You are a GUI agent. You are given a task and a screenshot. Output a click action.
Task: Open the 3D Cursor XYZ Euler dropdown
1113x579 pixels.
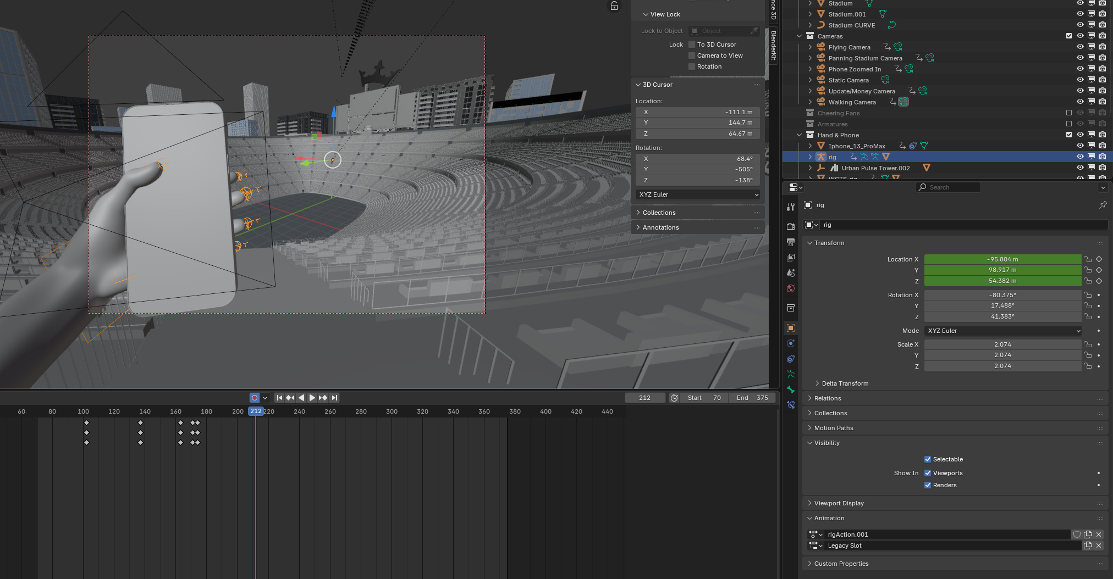pos(698,194)
